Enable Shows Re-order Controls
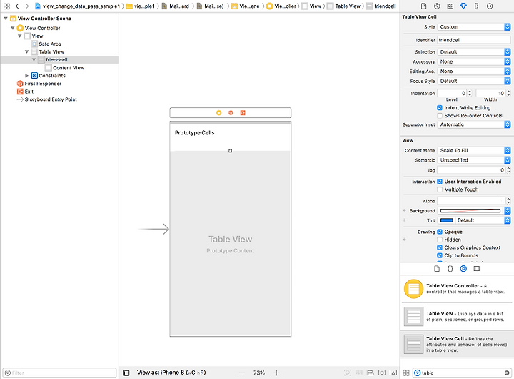 [x=440, y=116]
